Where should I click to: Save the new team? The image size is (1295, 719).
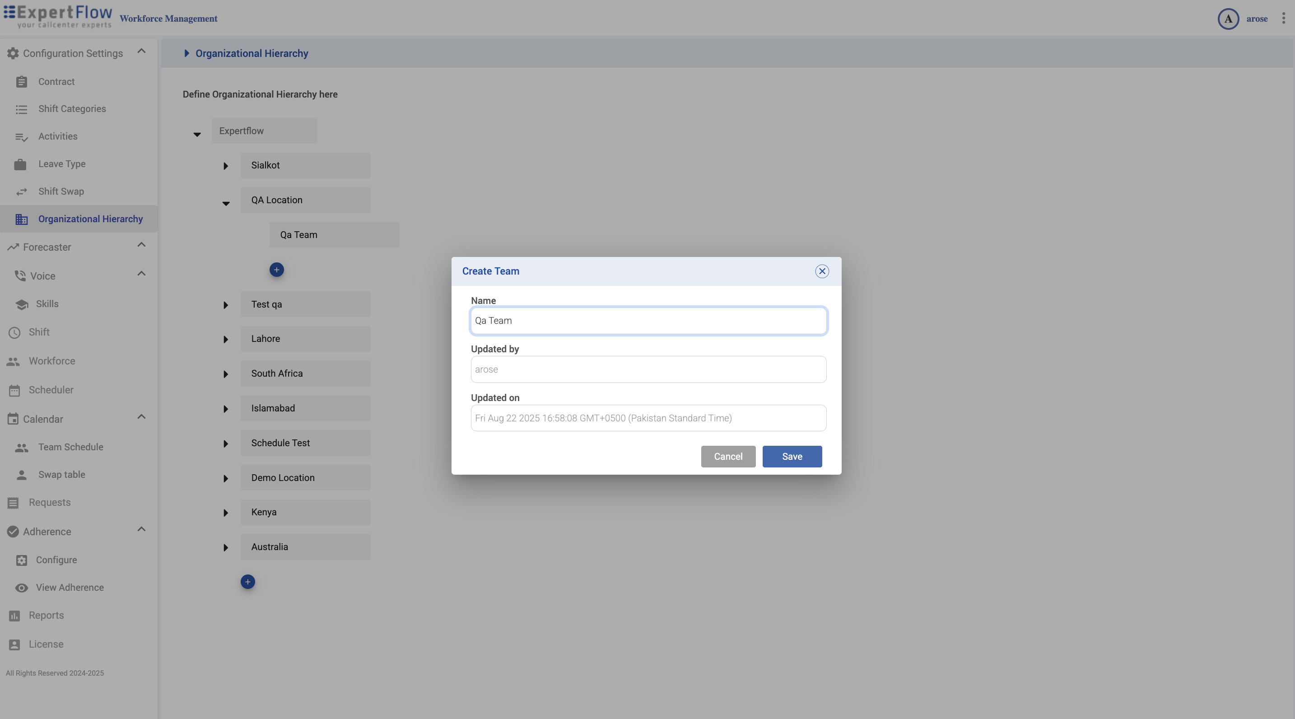pyautogui.click(x=792, y=457)
